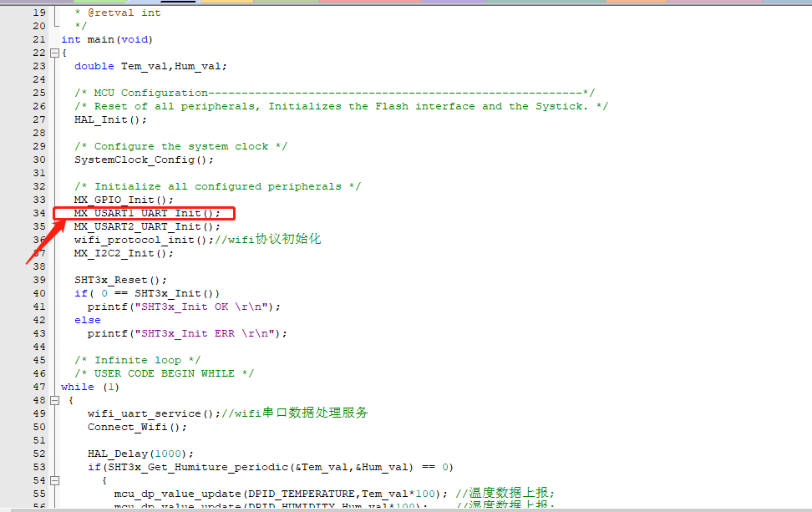Click the wifi_uart_service(); call
Screen dimensions: 812x512
[154, 413]
